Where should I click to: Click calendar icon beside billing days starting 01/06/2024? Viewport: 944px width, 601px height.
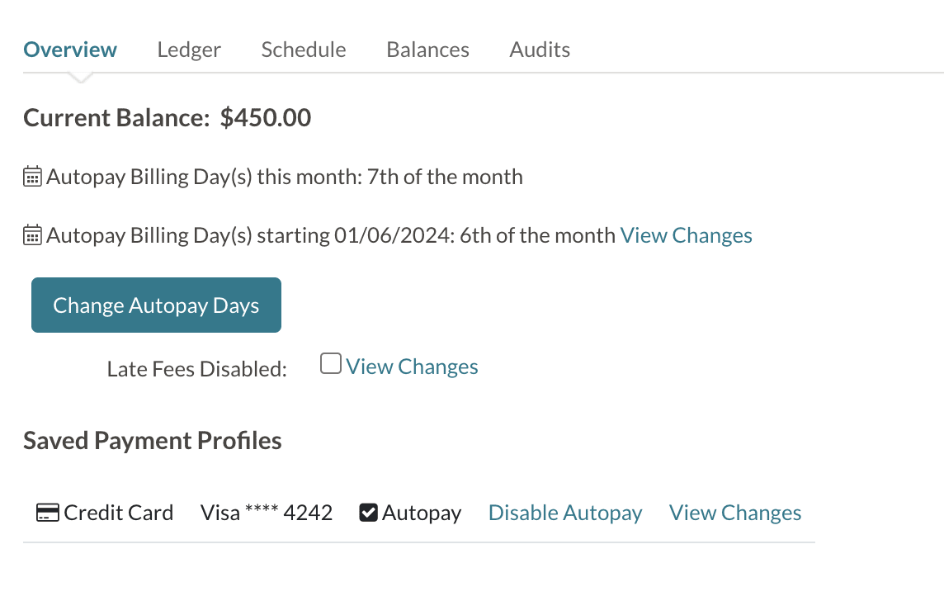tap(32, 235)
